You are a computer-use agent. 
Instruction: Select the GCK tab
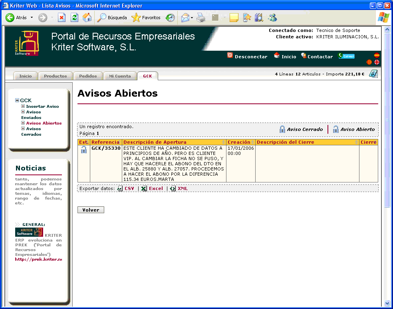coord(148,76)
